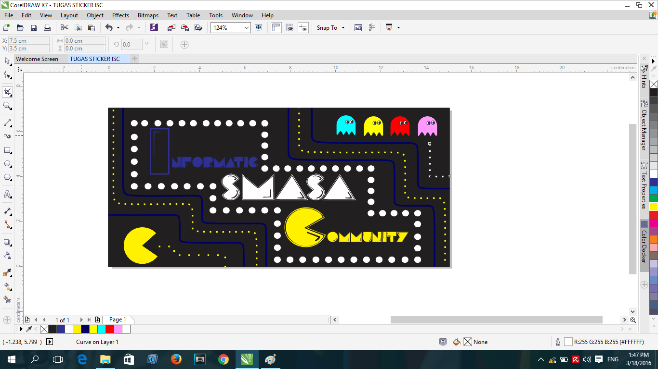Select the yellow swatch from the bottom palette

click(77, 329)
